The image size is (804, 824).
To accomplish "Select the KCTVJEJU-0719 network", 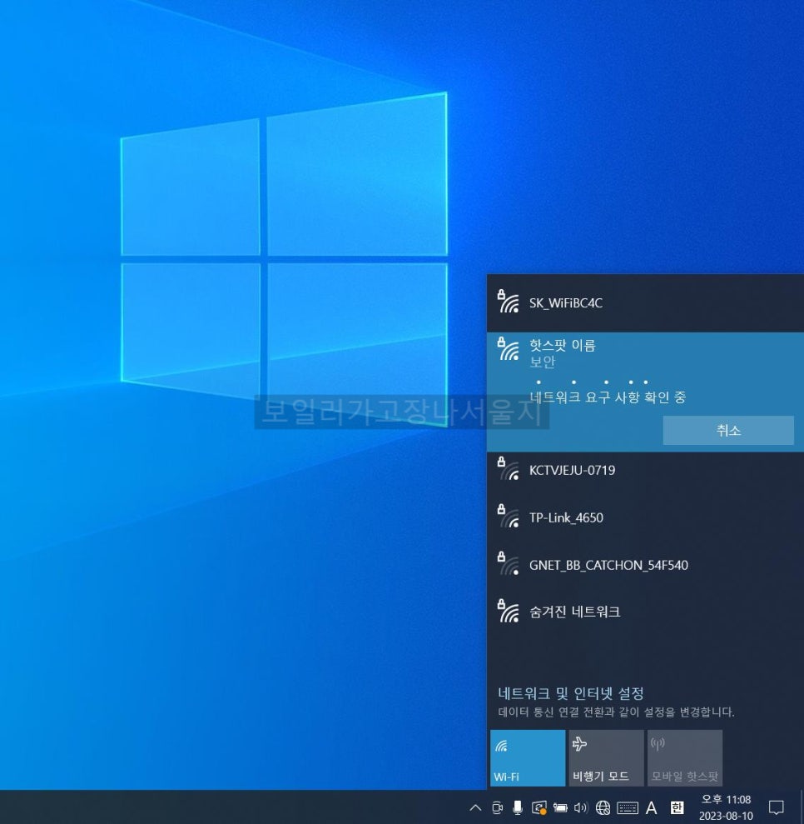I will tap(646, 471).
